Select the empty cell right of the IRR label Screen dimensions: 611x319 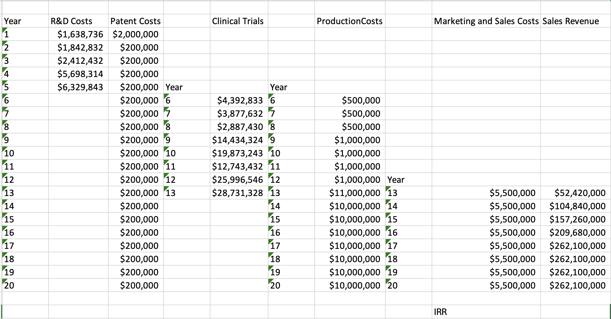[576, 312]
